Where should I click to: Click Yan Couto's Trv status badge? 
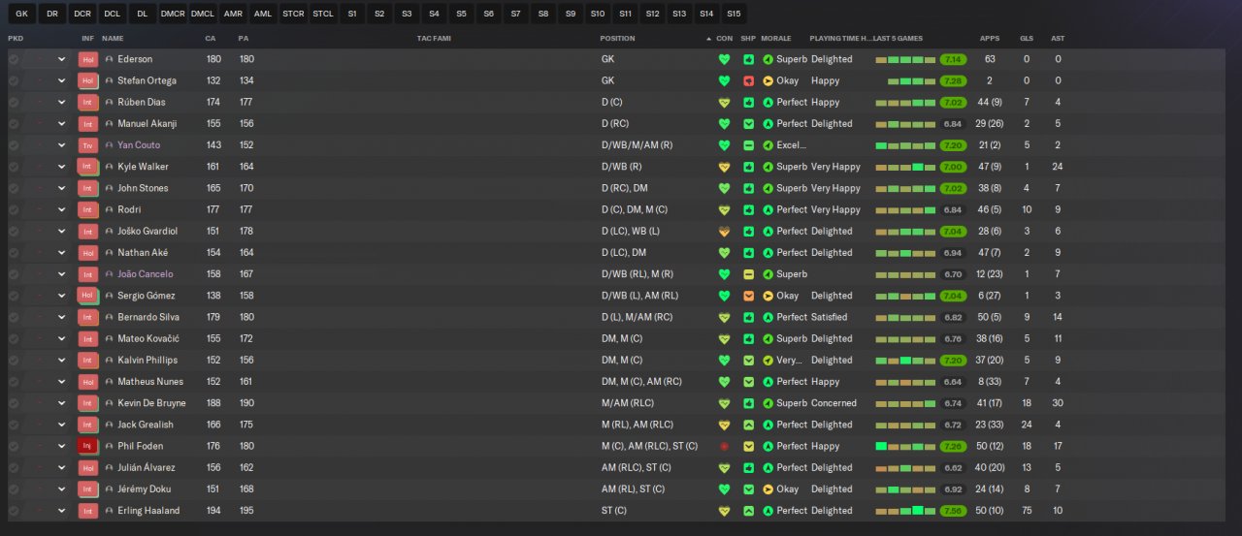(88, 145)
